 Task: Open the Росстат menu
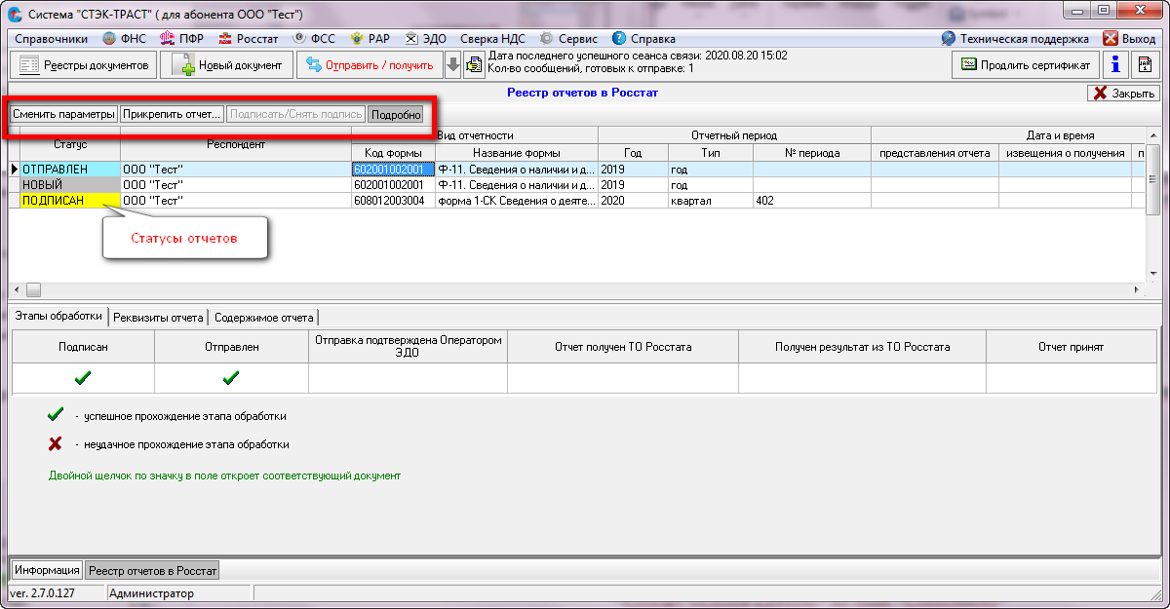click(x=248, y=39)
